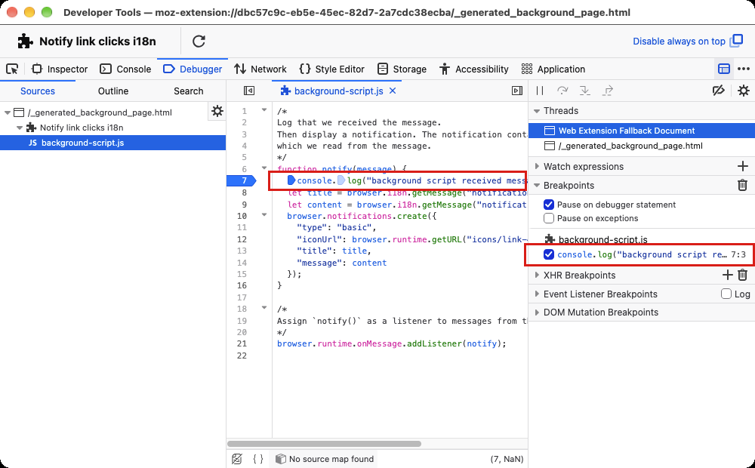The width and height of the screenshot is (755, 468).
Task: Open the Accessibility tab
Action: point(474,69)
